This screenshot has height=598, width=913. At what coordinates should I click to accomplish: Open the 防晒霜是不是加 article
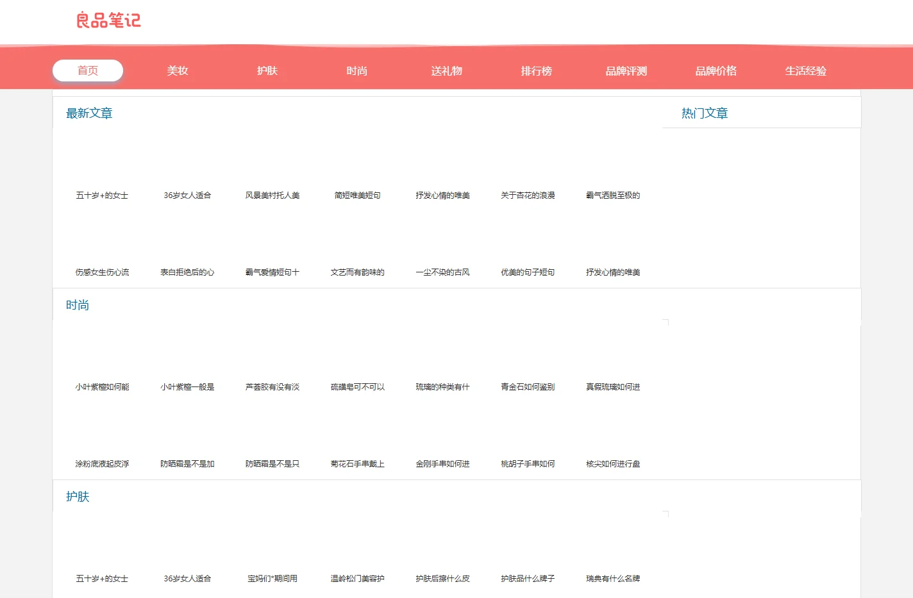[x=187, y=464]
